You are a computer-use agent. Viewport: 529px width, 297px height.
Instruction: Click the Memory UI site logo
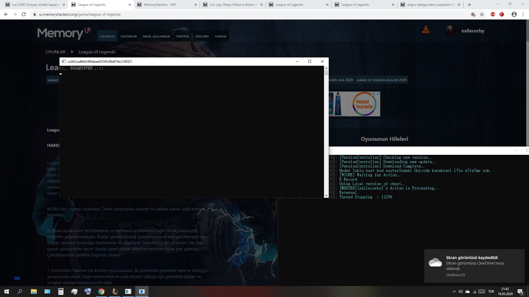[x=64, y=33]
